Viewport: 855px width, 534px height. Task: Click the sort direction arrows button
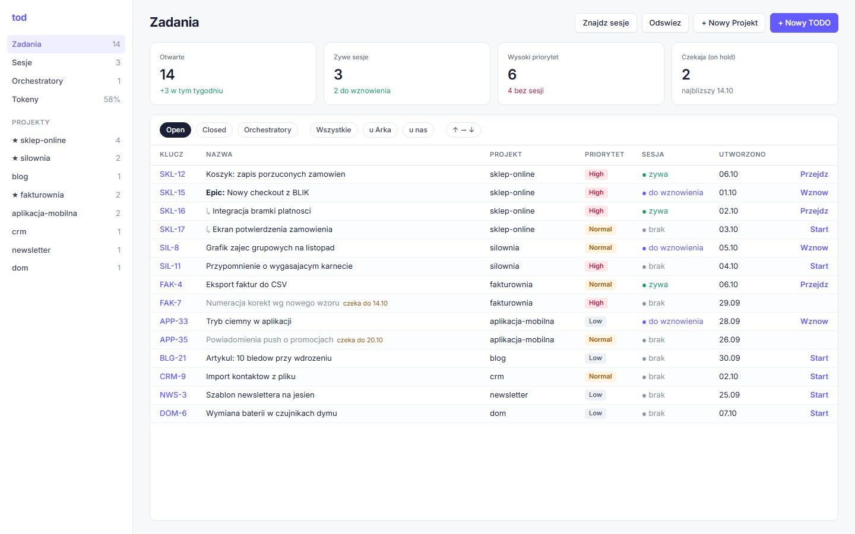(x=463, y=130)
